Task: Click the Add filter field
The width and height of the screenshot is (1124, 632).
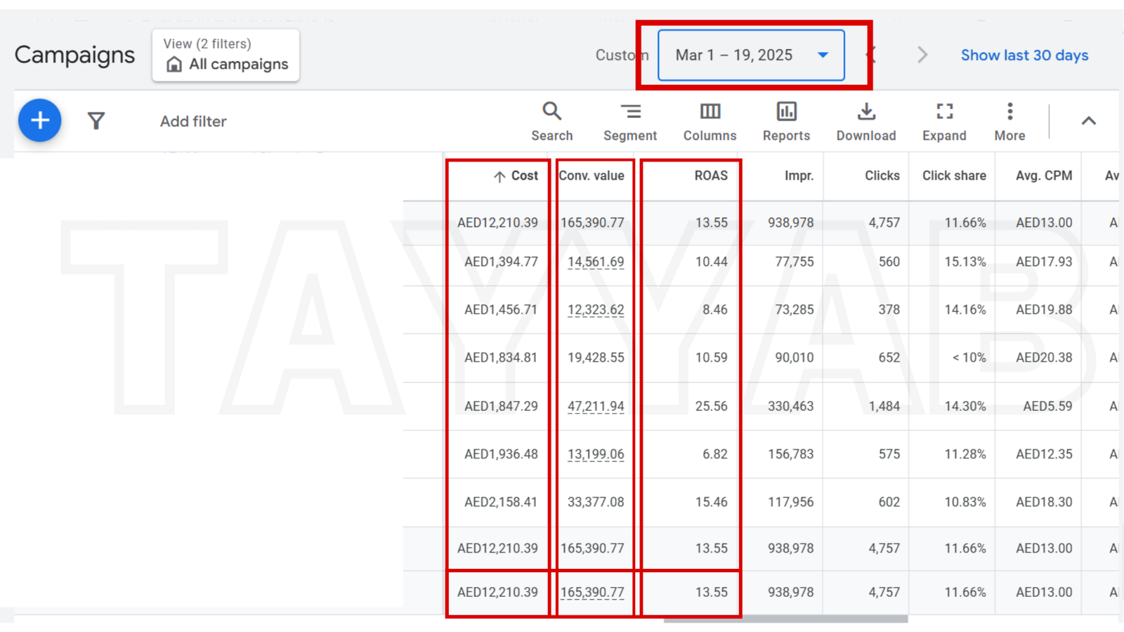Action: click(x=193, y=121)
